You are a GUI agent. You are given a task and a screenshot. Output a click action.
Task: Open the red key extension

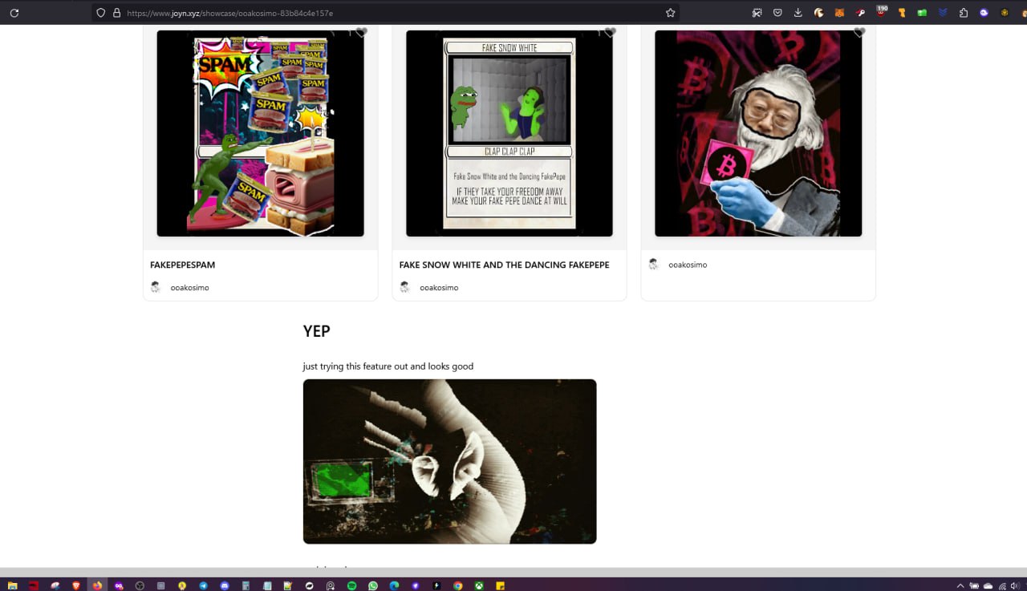860,13
